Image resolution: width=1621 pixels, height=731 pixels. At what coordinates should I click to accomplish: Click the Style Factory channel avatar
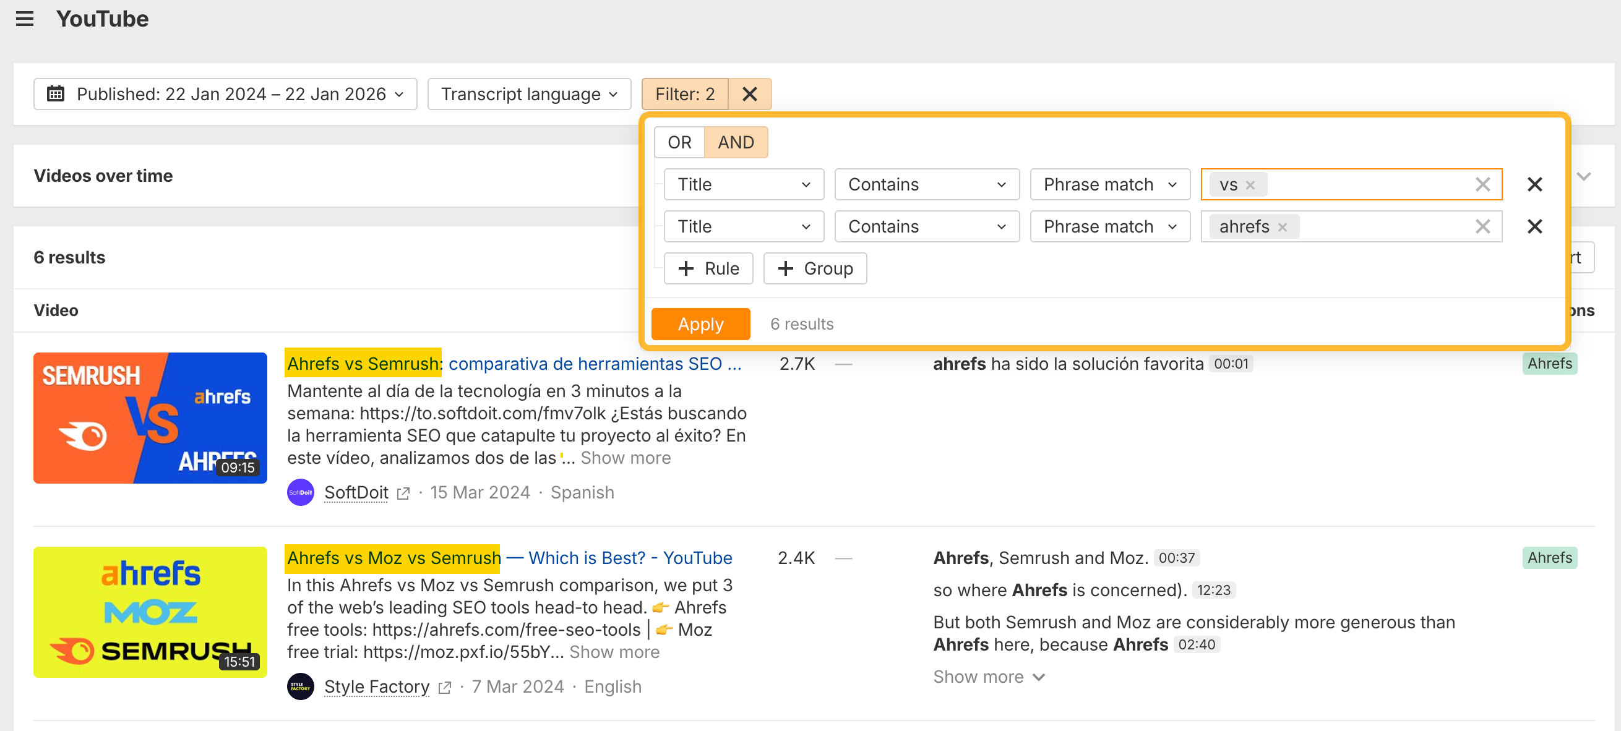tap(301, 686)
